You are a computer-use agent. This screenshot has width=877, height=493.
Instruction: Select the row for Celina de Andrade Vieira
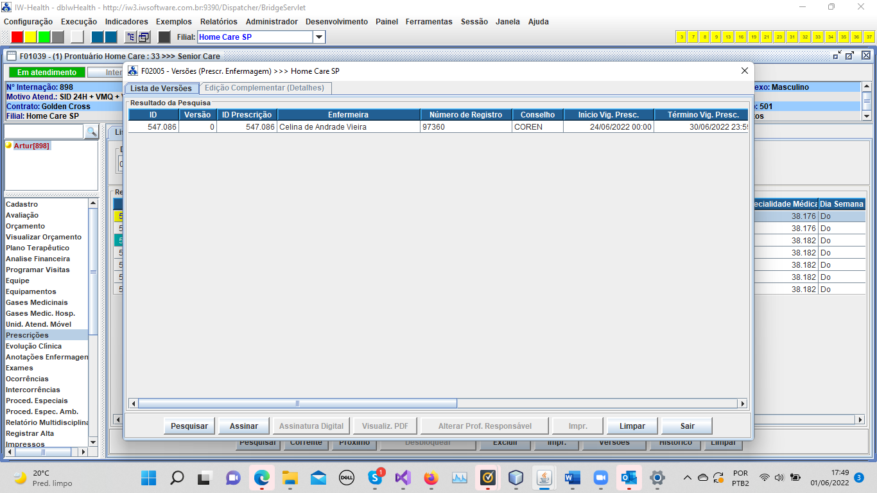(349, 127)
